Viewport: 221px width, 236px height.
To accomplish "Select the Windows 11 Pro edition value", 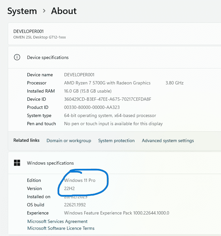I will (x=80, y=180).
